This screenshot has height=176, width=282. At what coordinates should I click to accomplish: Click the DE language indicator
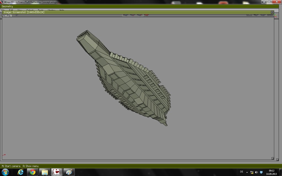(x=242, y=172)
